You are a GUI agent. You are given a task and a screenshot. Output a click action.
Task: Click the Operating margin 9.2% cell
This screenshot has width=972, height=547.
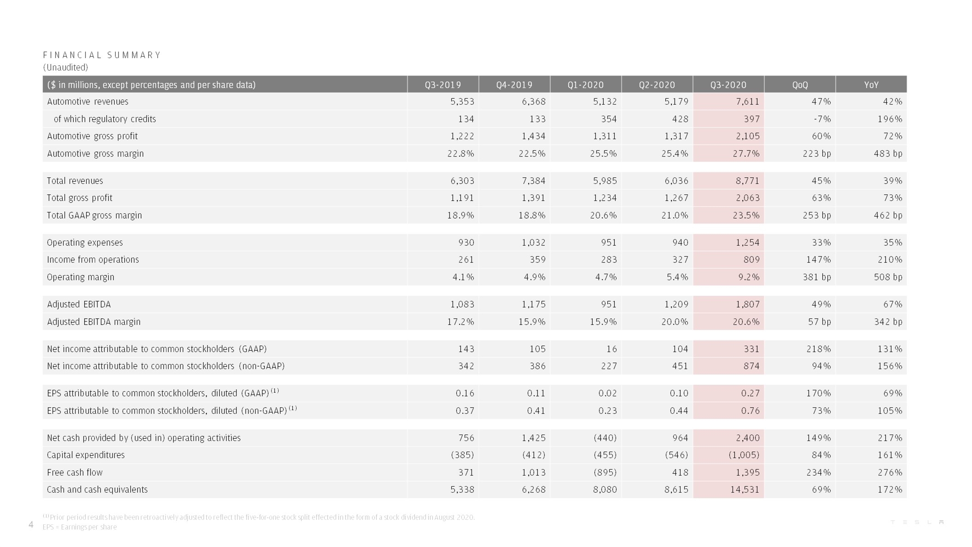pos(728,277)
